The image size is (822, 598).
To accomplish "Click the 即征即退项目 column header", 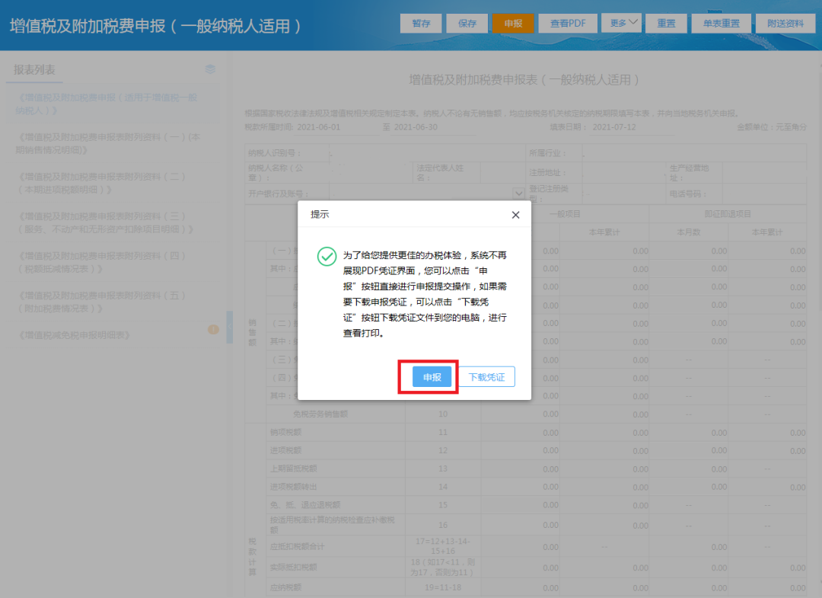I will pyautogui.click(x=728, y=214).
